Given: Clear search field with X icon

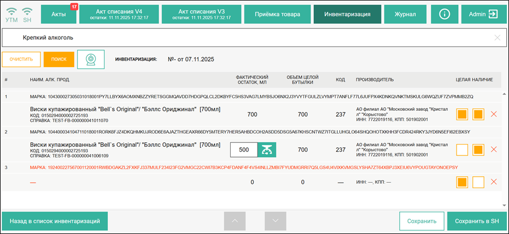Looking at the screenshot, I should [x=497, y=38].
